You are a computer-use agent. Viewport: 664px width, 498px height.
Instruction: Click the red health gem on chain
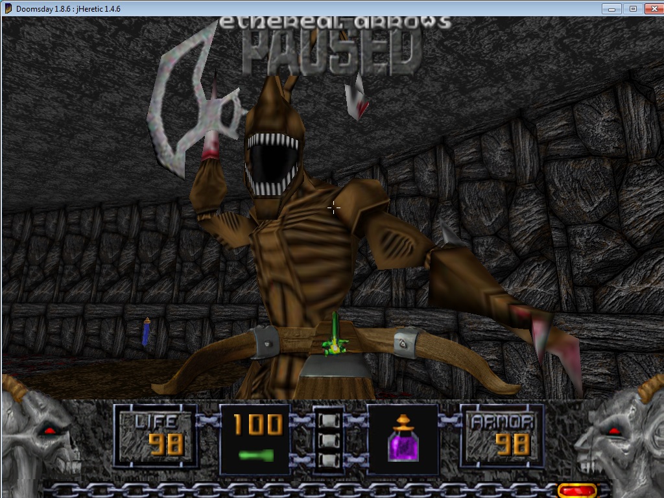577,491
